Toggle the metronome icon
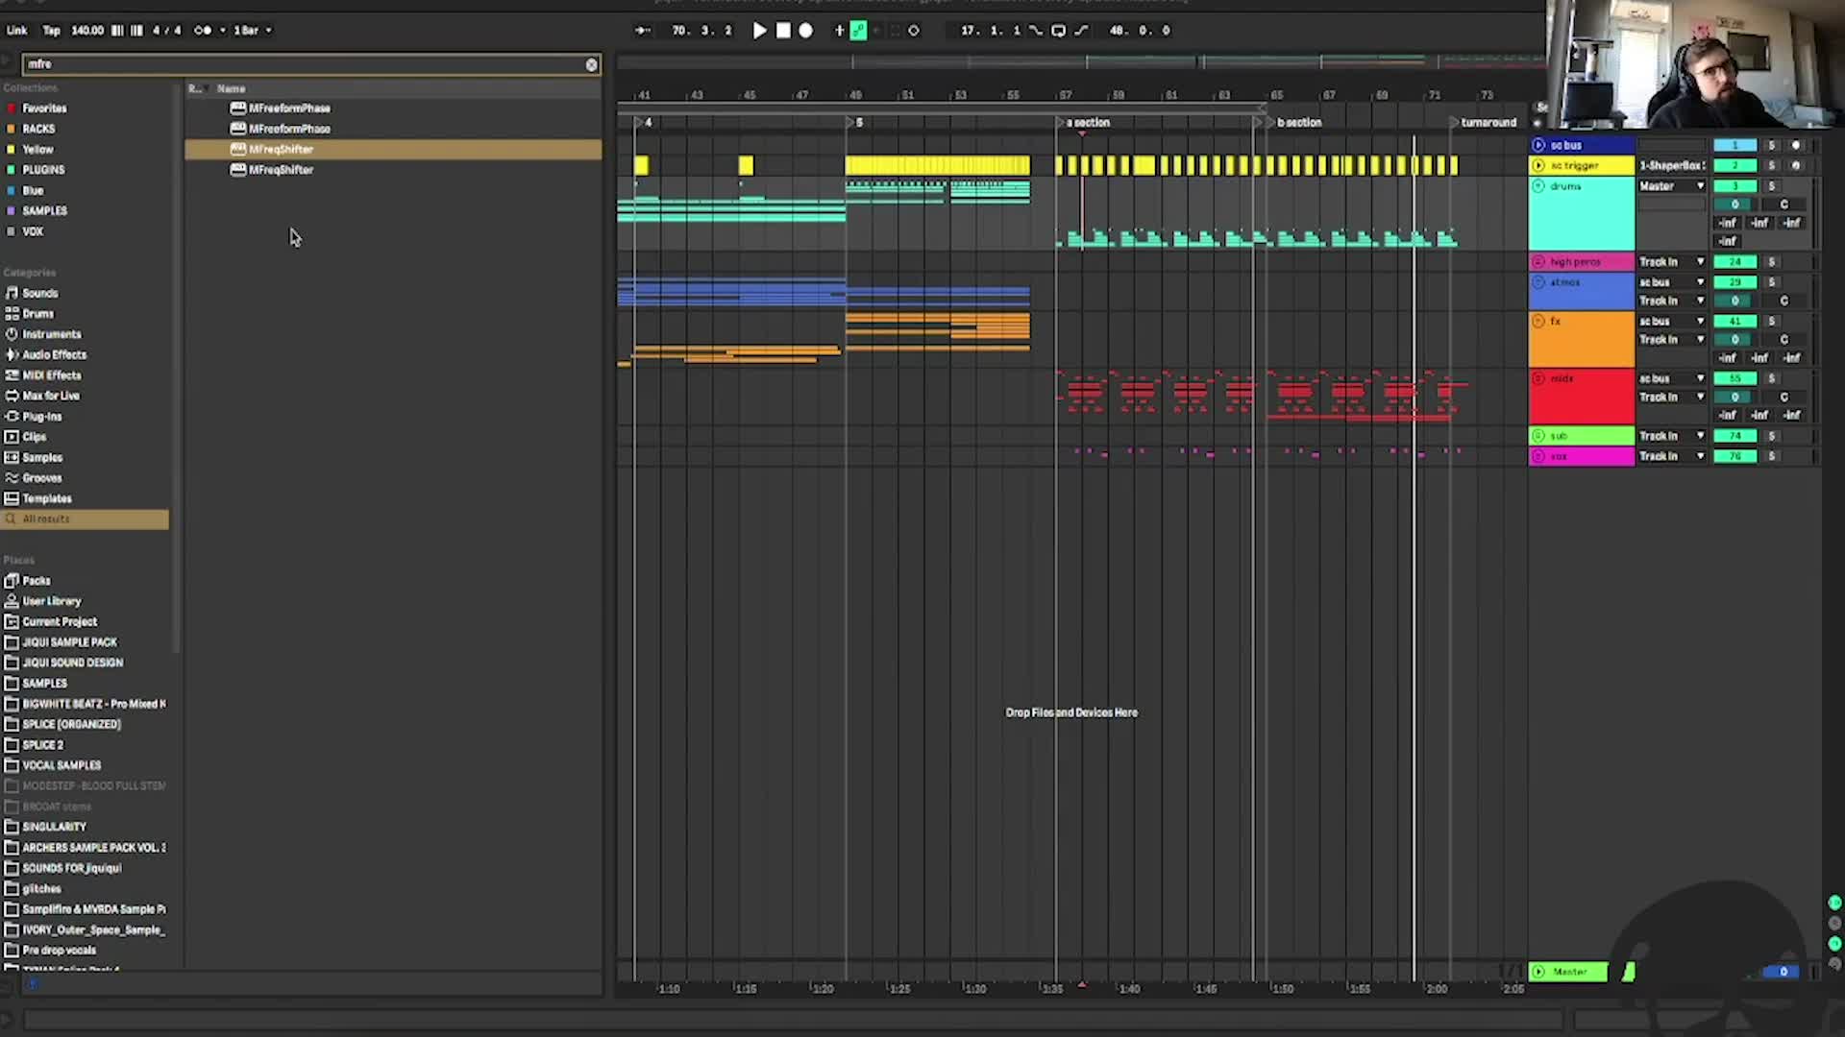This screenshot has width=1845, height=1037. pos(203,31)
